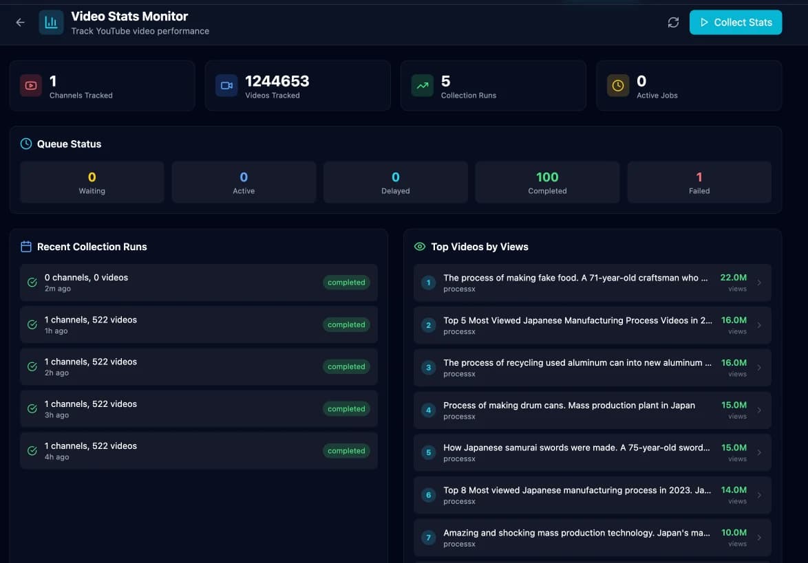This screenshot has height=563, width=808.
Task: Open the Delayed queue card
Action: click(x=396, y=182)
